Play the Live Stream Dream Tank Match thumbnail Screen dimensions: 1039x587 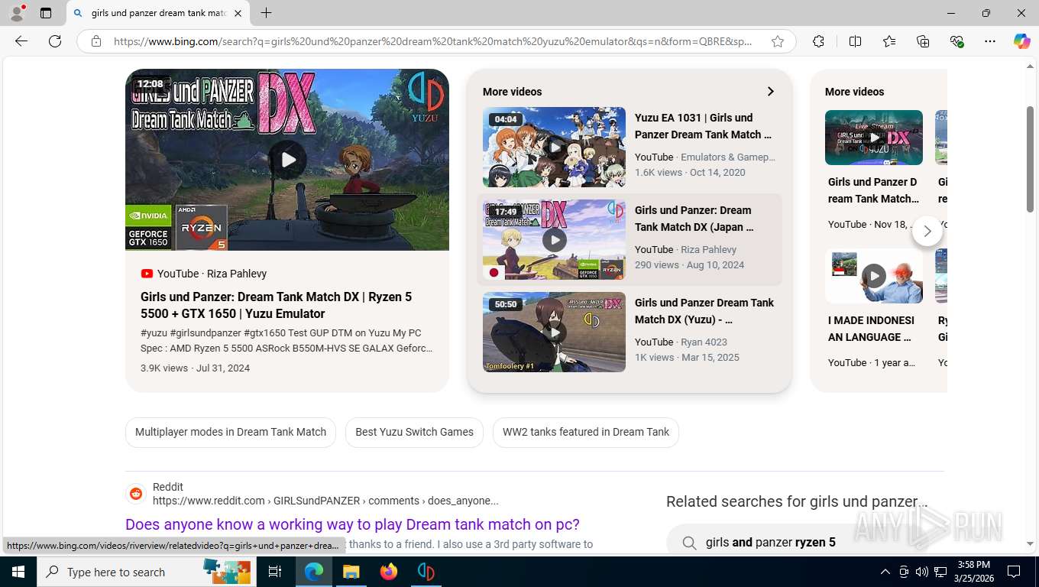tap(874, 138)
